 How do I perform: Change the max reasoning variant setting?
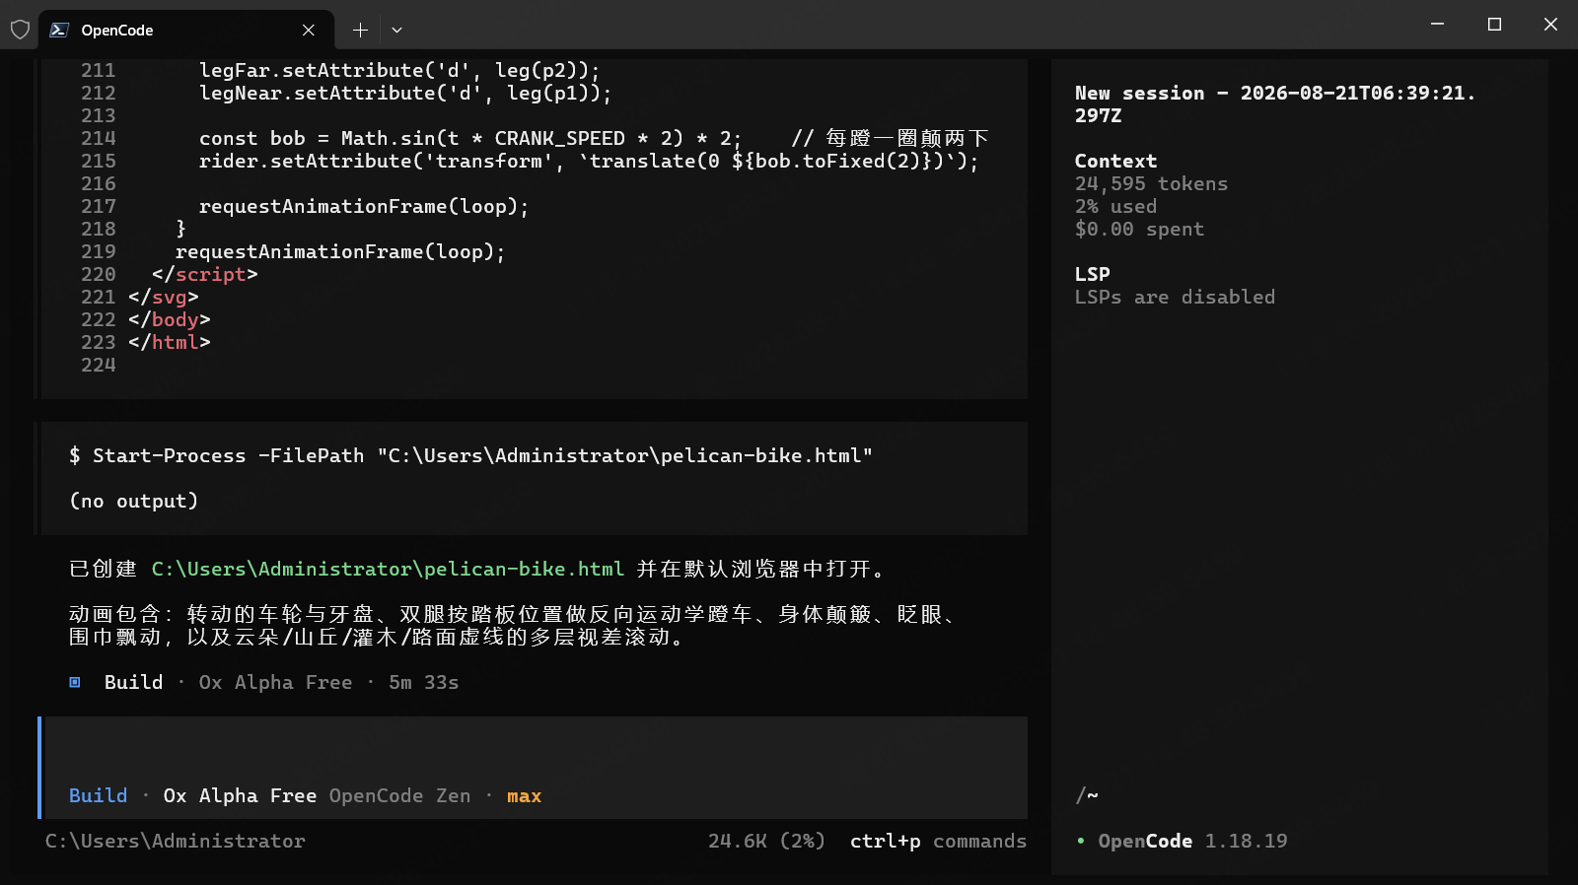tap(524, 795)
